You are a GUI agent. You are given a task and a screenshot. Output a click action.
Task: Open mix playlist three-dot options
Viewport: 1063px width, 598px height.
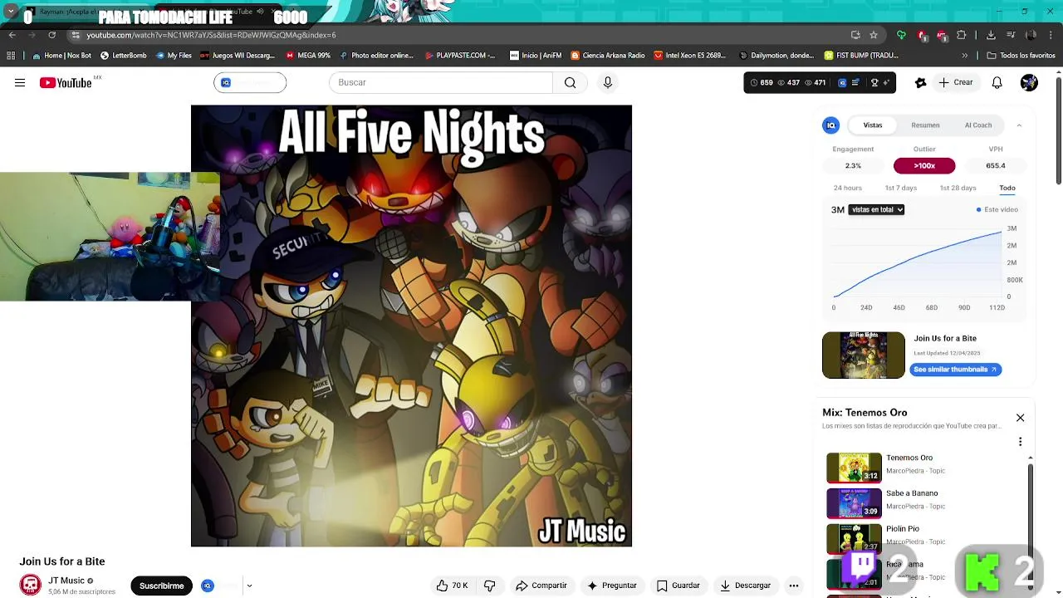click(1021, 442)
